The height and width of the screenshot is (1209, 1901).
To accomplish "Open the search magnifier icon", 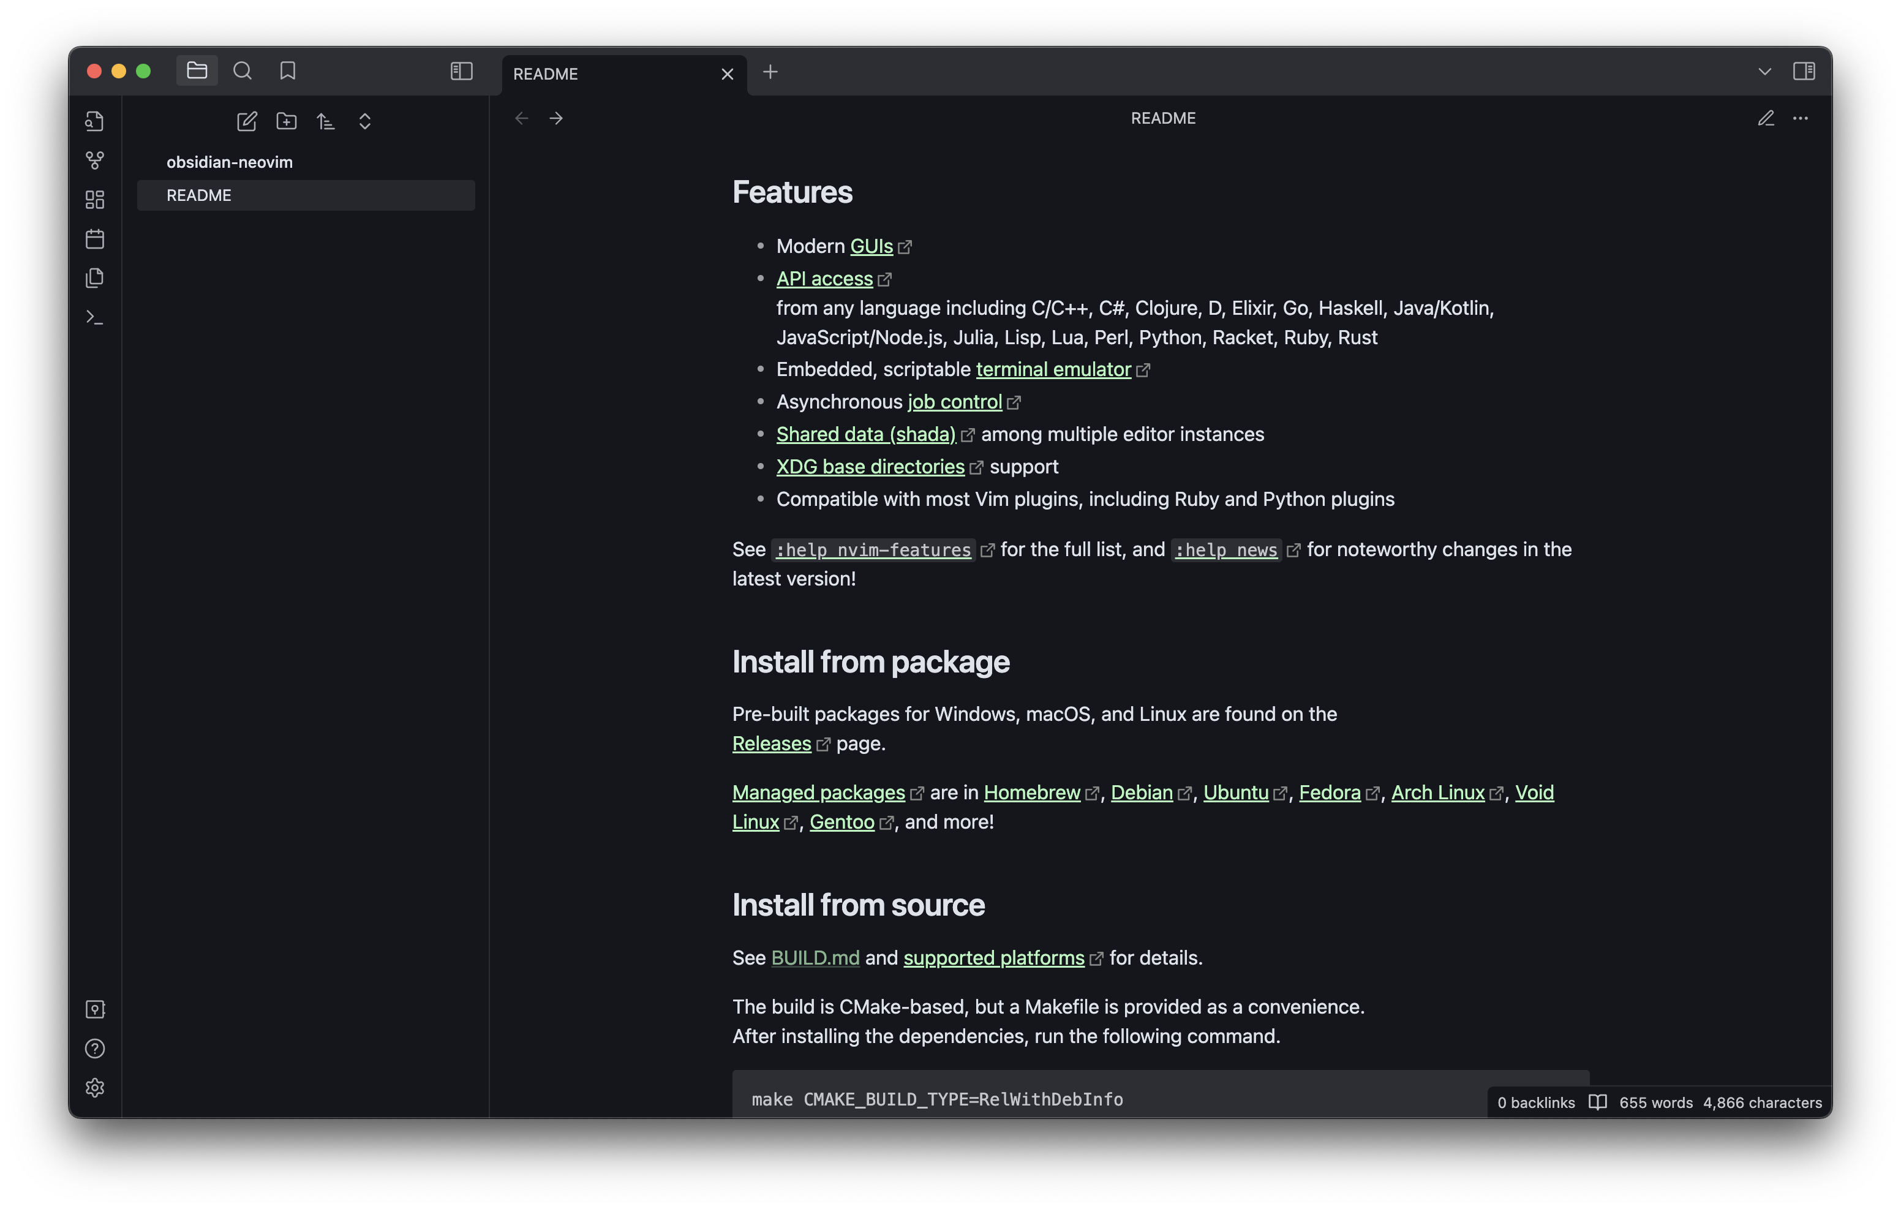I will pos(243,71).
